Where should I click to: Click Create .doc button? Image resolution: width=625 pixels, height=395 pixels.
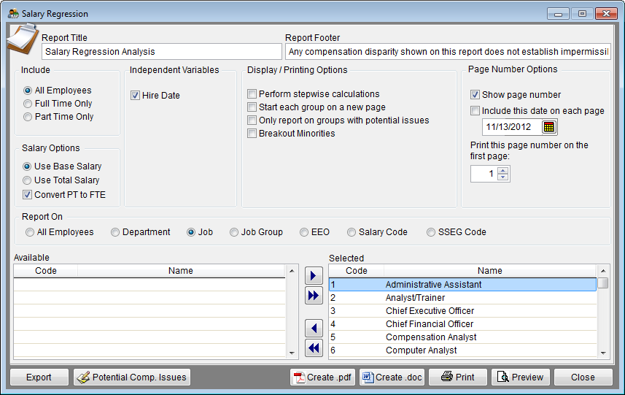coord(392,377)
